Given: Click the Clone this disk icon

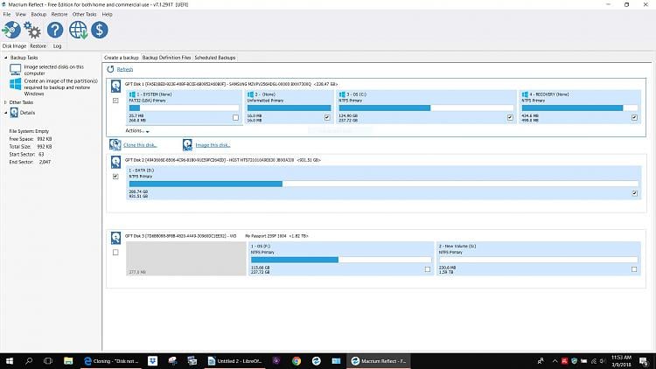Looking at the screenshot, I should 115,145.
